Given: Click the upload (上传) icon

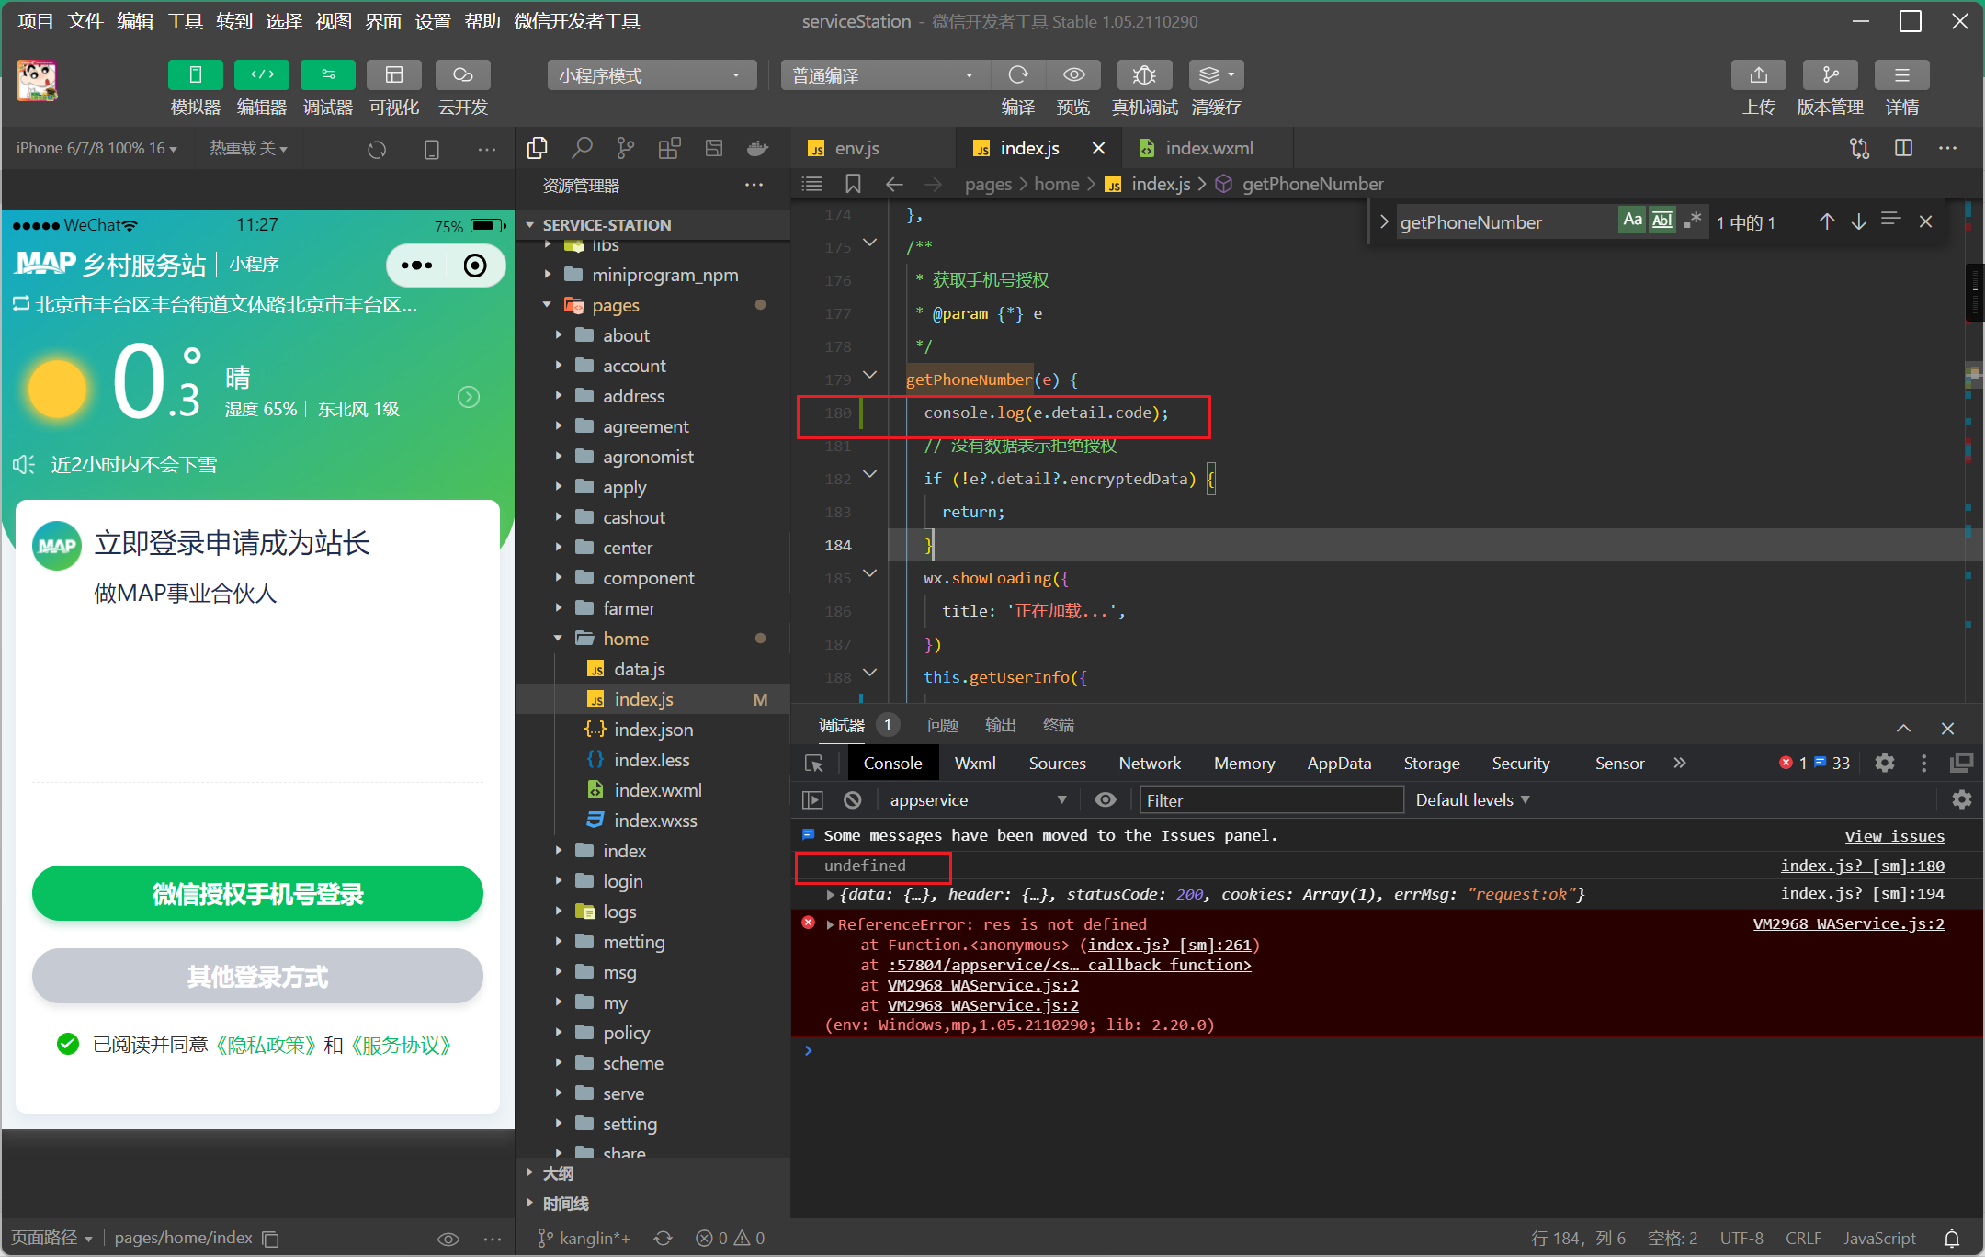Looking at the screenshot, I should tap(1758, 75).
